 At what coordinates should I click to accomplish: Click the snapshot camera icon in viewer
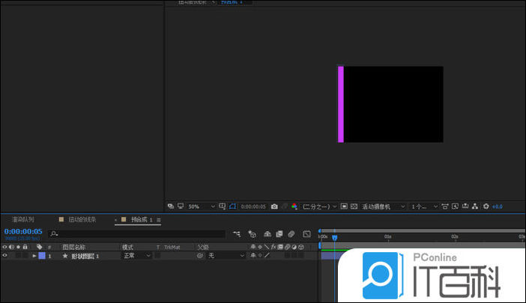click(274, 206)
